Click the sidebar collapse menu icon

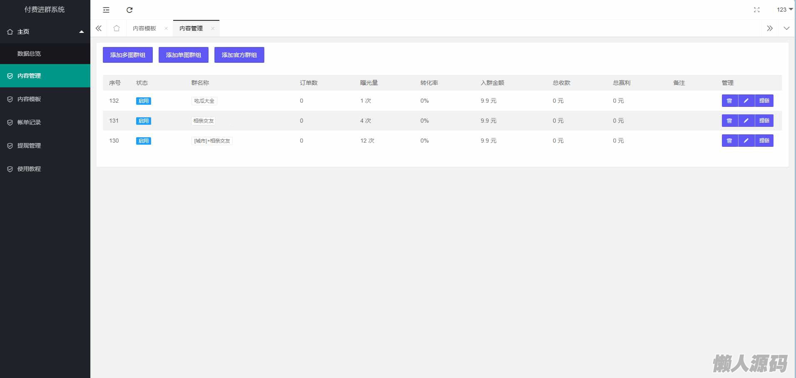(x=106, y=10)
